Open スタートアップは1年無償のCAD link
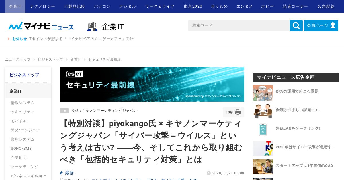 [304, 166]
